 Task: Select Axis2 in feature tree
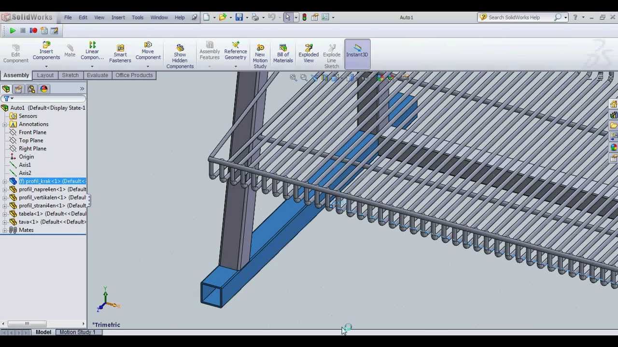pyautogui.click(x=25, y=173)
